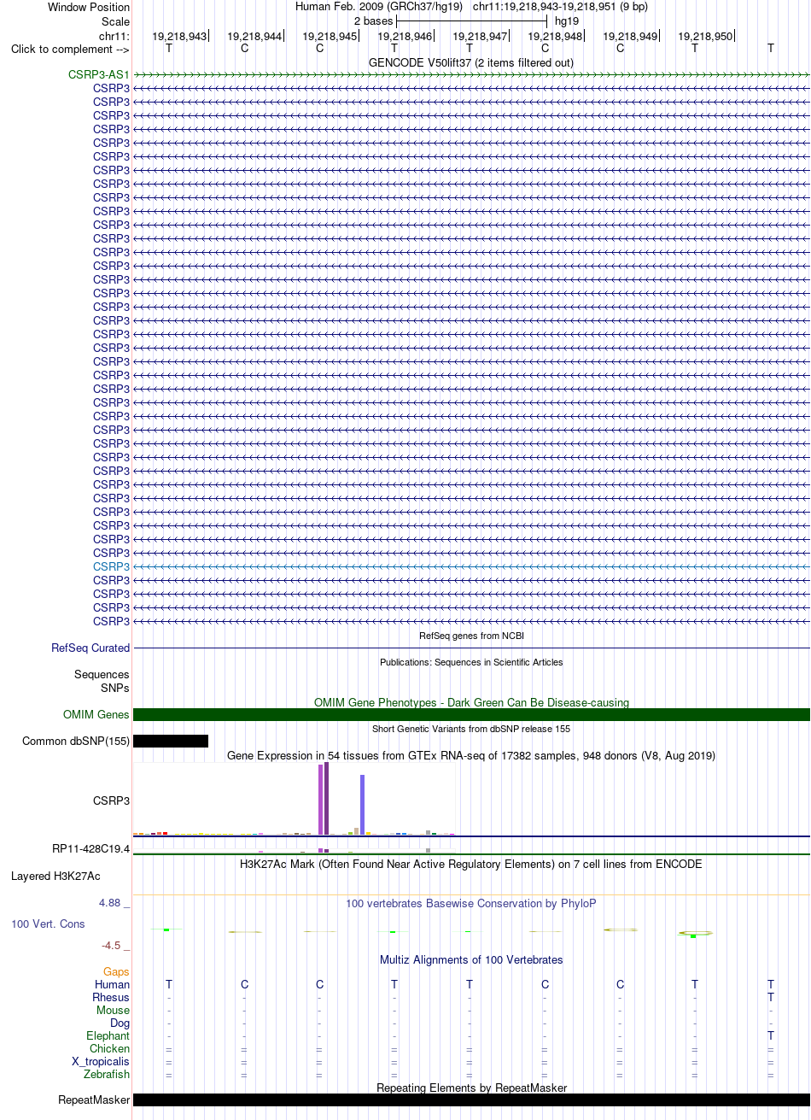This screenshot has height=1120, width=811.
Task: Click the Sequences track label
Action: [102, 675]
